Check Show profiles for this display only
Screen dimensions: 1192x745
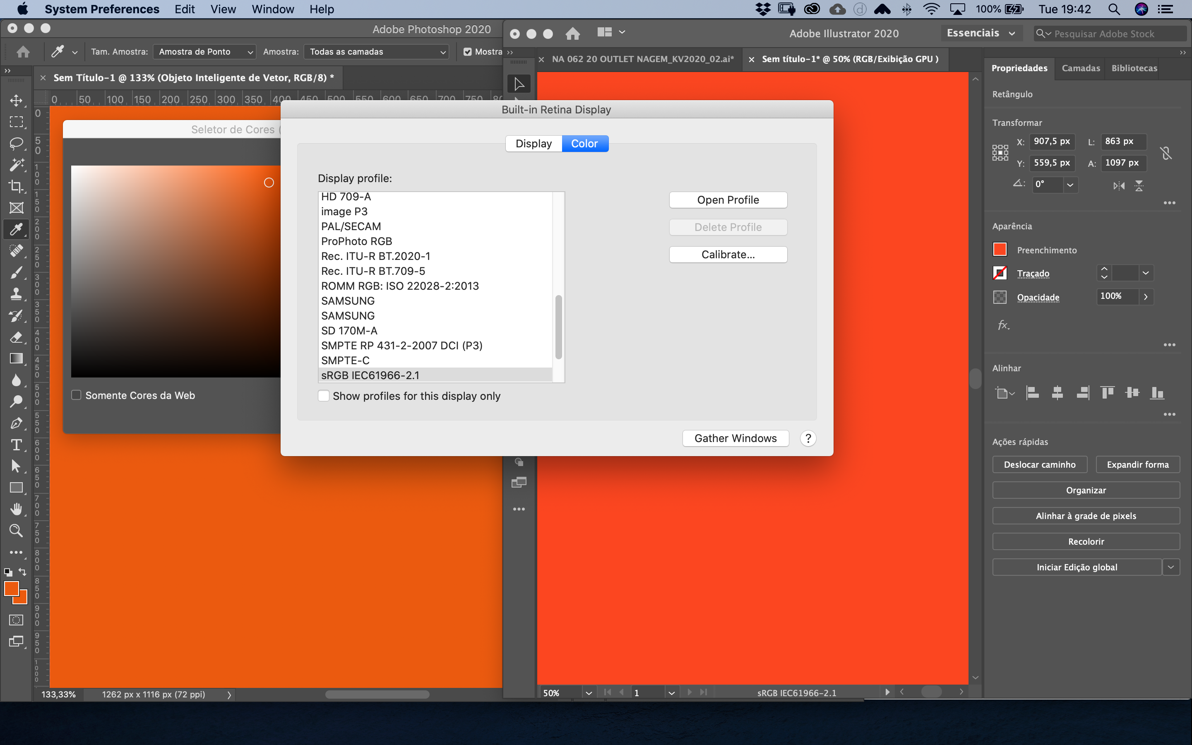pyautogui.click(x=324, y=396)
